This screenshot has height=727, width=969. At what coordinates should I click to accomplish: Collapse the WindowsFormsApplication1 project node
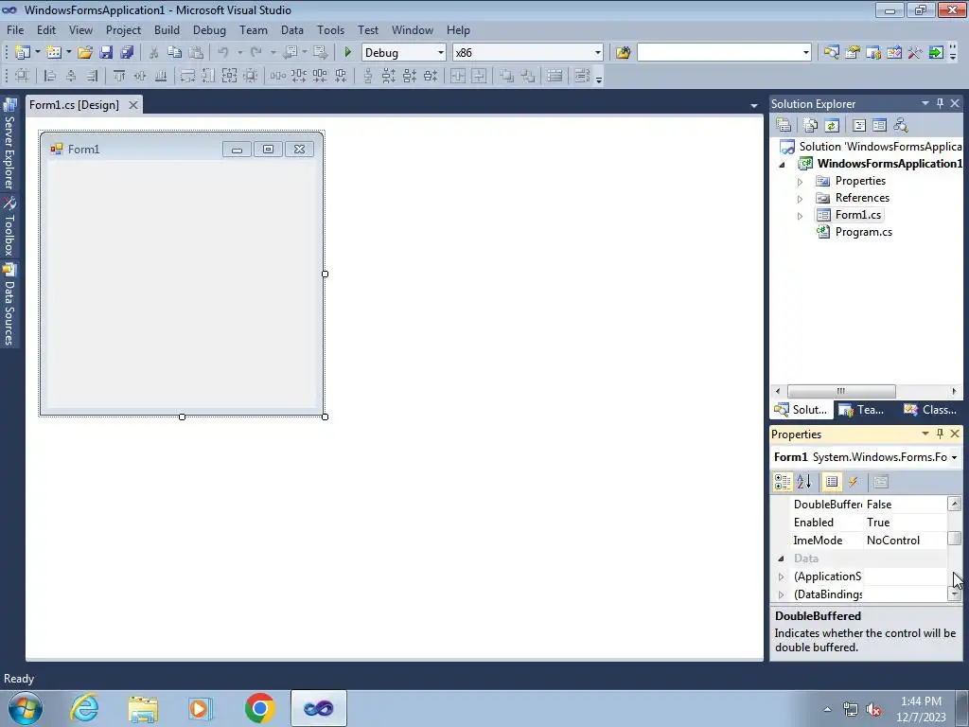click(782, 165)
